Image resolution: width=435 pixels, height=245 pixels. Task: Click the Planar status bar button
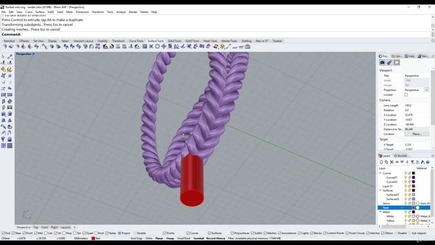pos(159,238)
